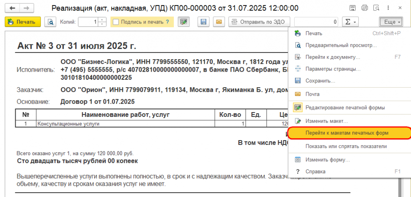
Task: Click pencil icon beside Изменить макет
Action: click(x=298, y=121)
